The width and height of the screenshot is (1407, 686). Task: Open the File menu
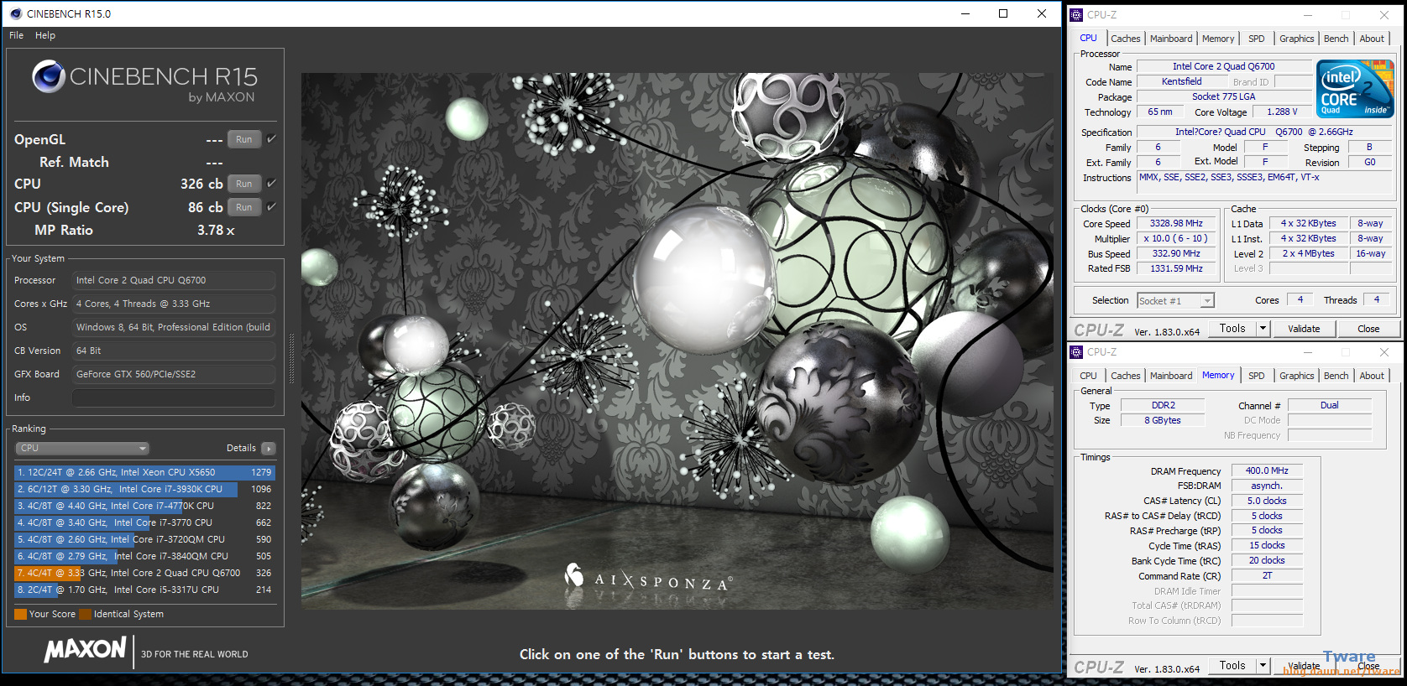click(17, 35)
